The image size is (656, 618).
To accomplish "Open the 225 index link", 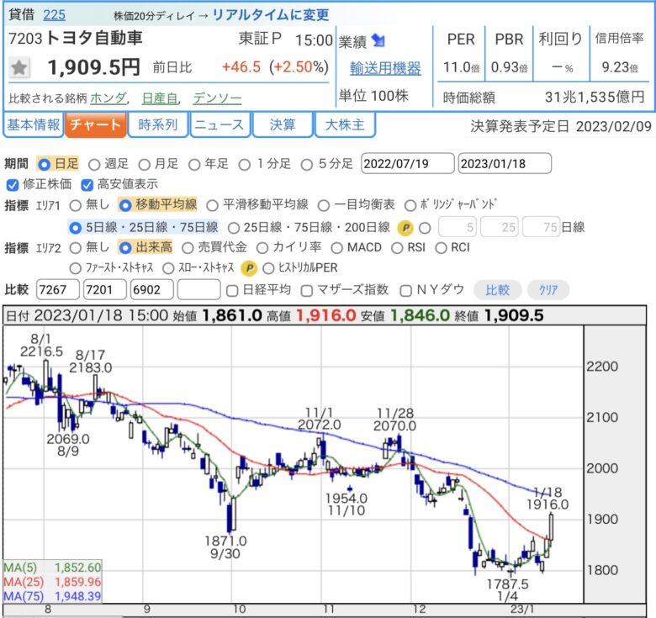I will (x=55, y=15).
